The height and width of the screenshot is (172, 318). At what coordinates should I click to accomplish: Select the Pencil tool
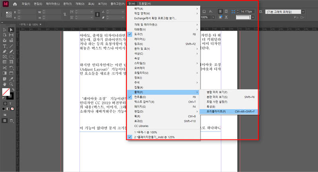(x=11, y=52)
